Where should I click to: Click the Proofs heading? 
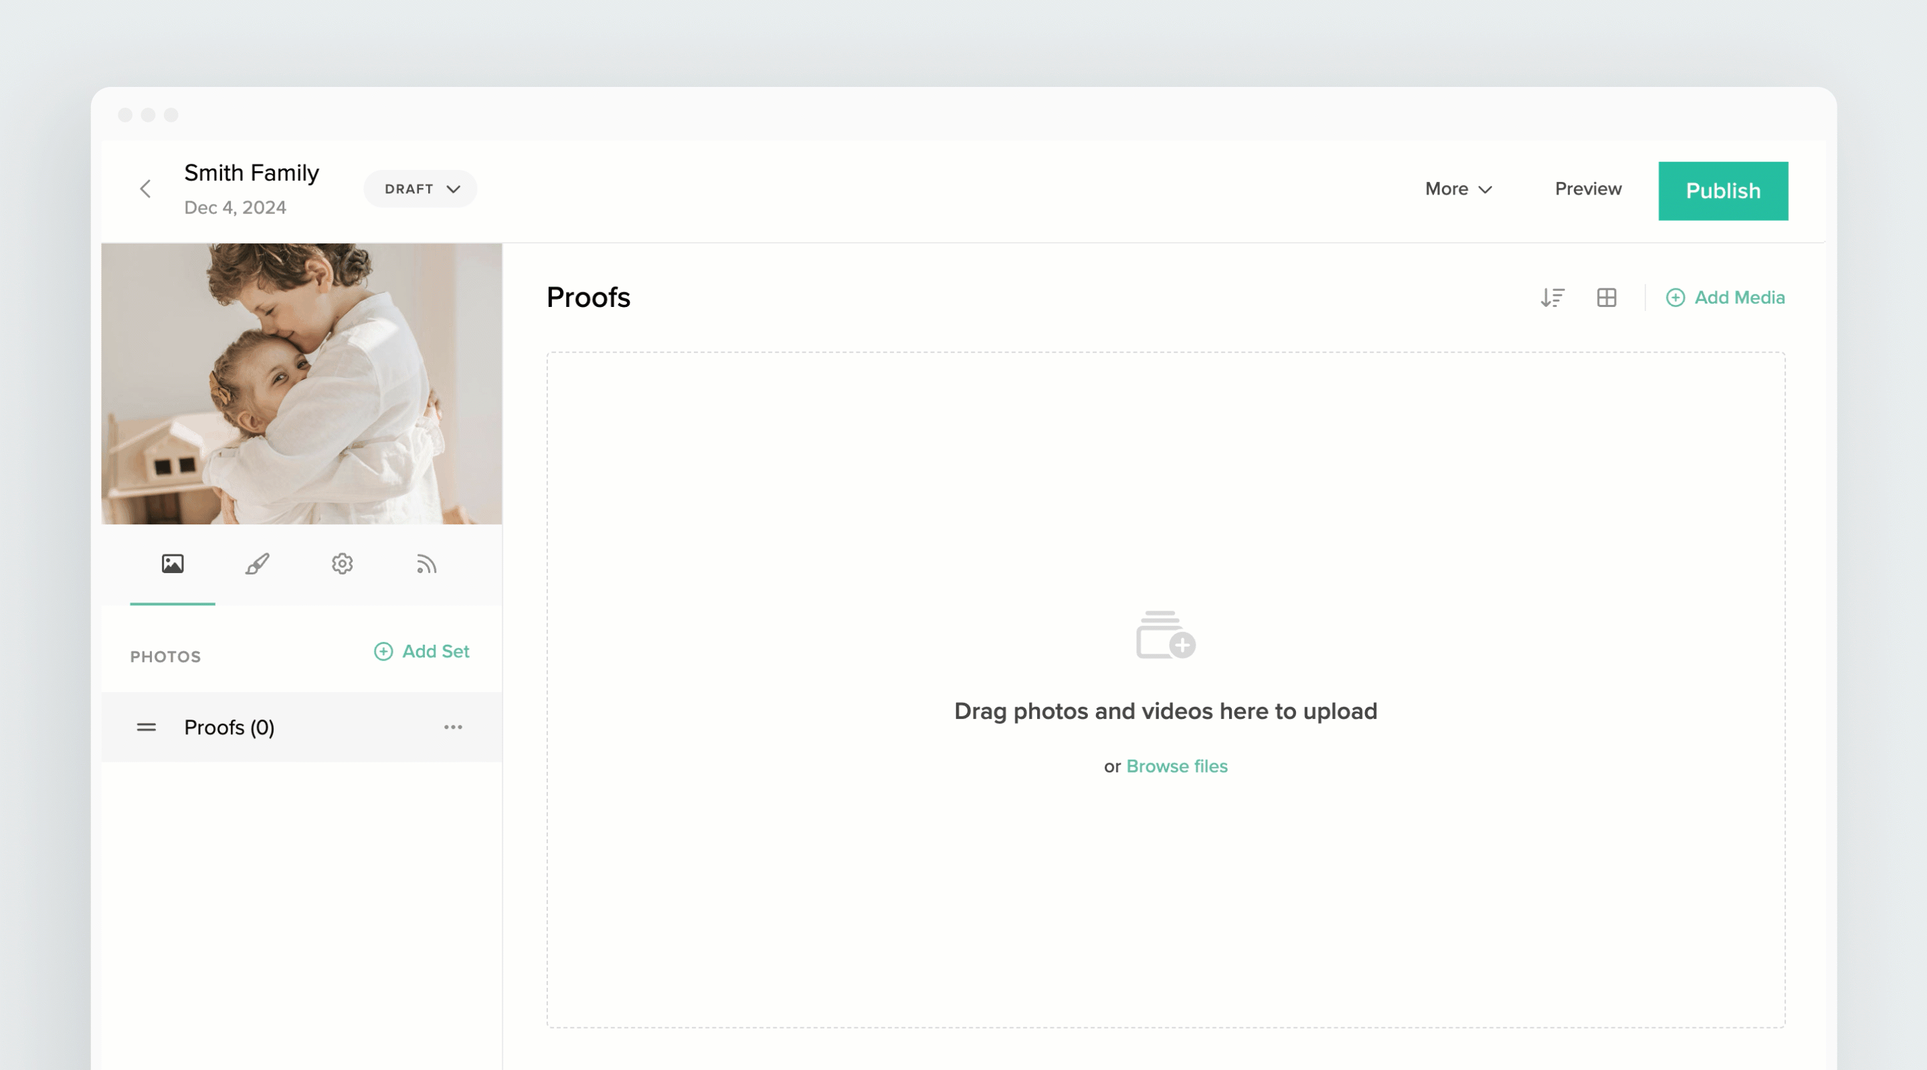588,298
